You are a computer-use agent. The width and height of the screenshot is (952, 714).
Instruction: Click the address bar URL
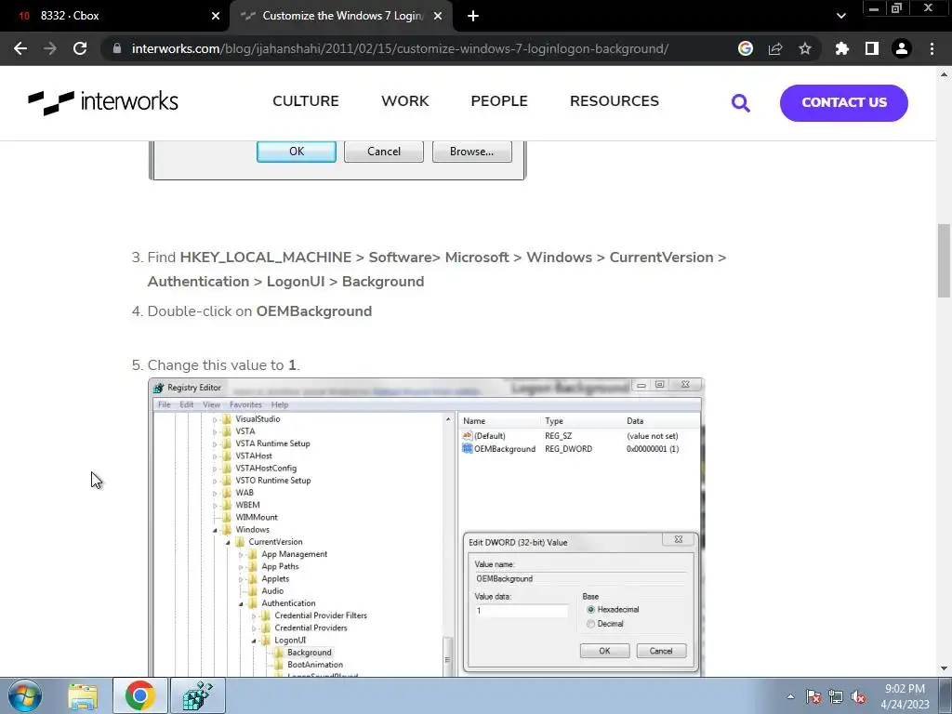tap(400, 48)
